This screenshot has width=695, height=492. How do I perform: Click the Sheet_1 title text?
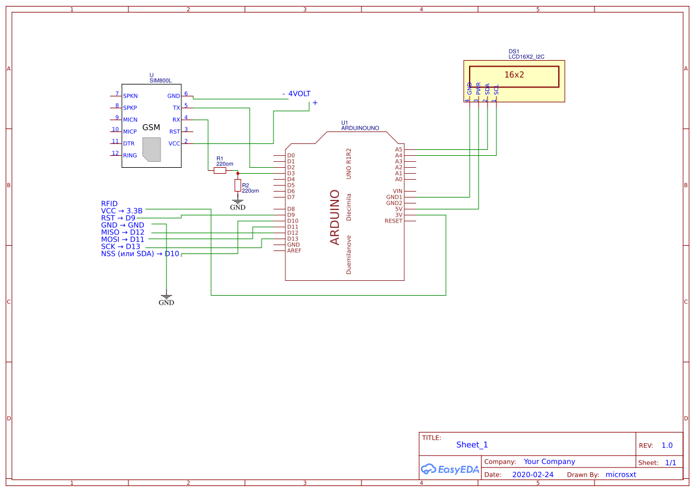click(471, 444)
